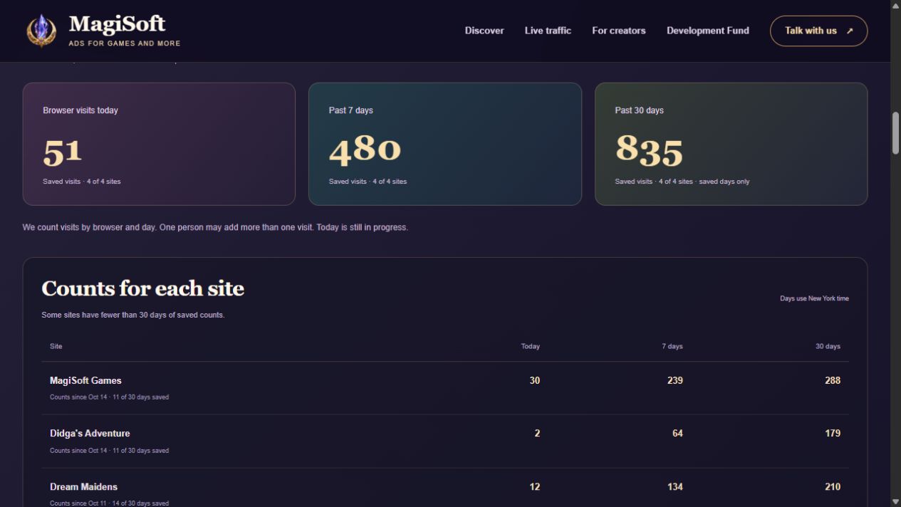
Task: Click the Talk with us button
Action: point(818,31)
